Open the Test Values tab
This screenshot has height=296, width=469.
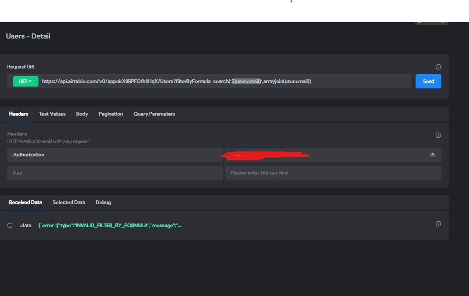[52, 114]
